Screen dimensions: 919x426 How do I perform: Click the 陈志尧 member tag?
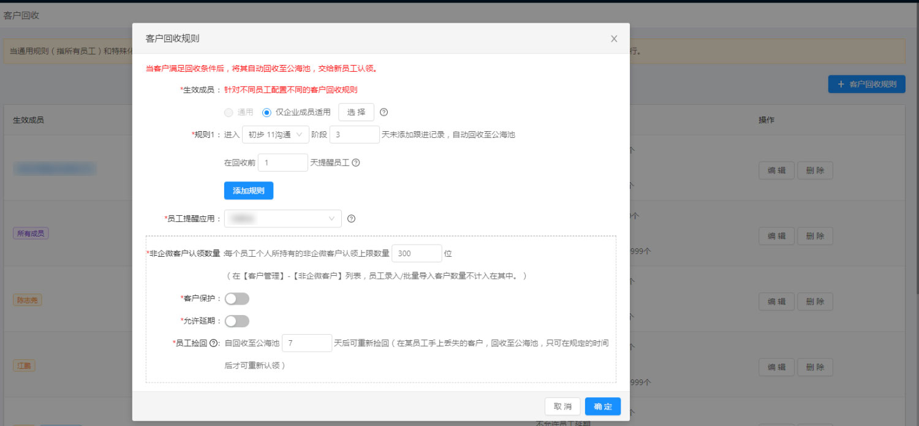(x=28, y=300)
